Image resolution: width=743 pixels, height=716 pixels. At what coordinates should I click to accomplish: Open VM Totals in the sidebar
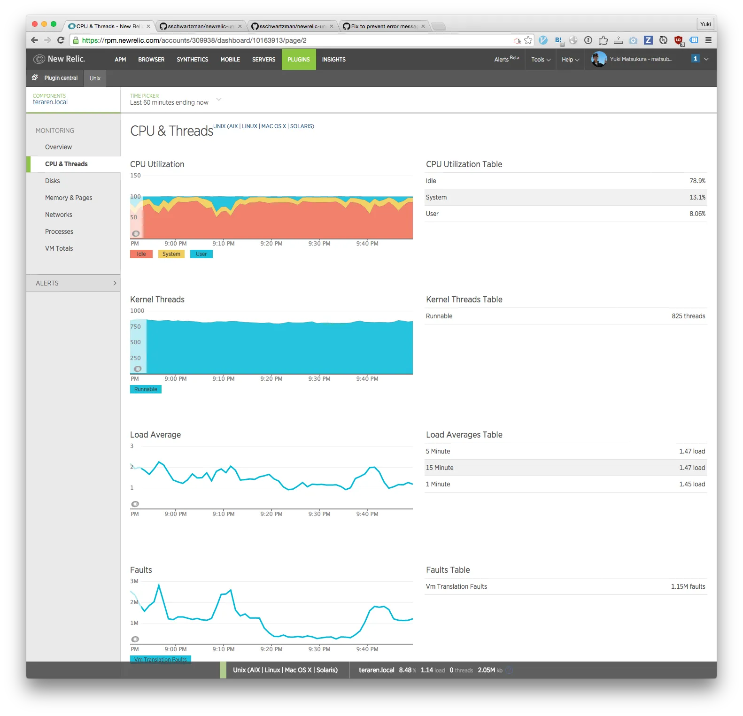[59, 248]
